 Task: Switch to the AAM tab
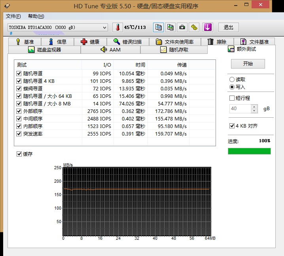point(110,50)
